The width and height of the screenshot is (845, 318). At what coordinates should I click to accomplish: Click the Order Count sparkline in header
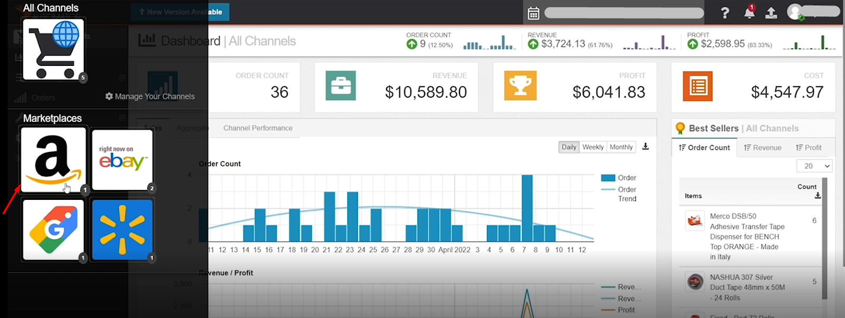tap(490, 42)
